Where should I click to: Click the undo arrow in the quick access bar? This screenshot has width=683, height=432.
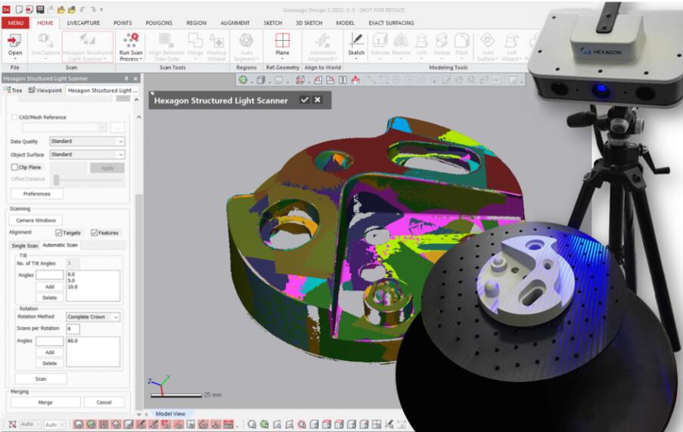coord(82,9)
